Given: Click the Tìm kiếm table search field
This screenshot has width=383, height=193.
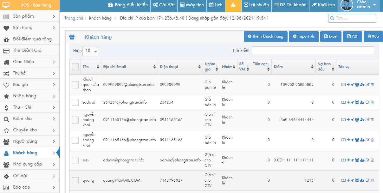Looking at the screenshot, I should (x=313, y=51).
